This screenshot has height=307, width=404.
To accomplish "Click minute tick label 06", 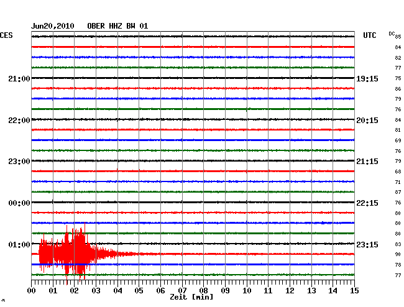I will click(x=160, y=290).
